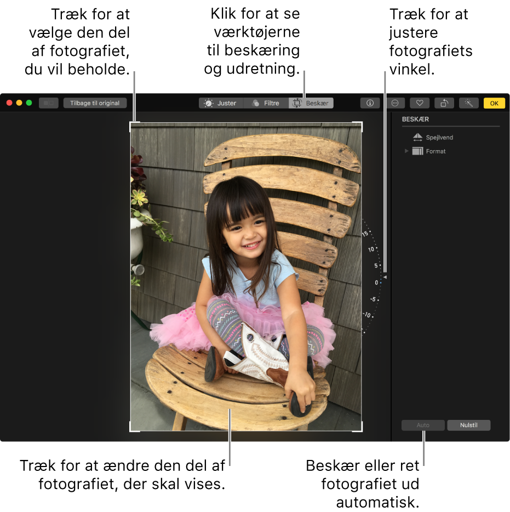Viewport: 510px width, 512px height.
Task: Click the yellow OK button
Action: 494,103
